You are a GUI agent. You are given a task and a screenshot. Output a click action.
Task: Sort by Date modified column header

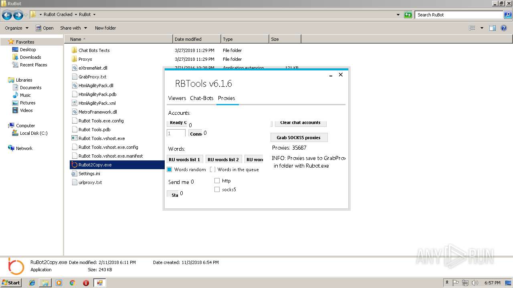tap(197, 39)
